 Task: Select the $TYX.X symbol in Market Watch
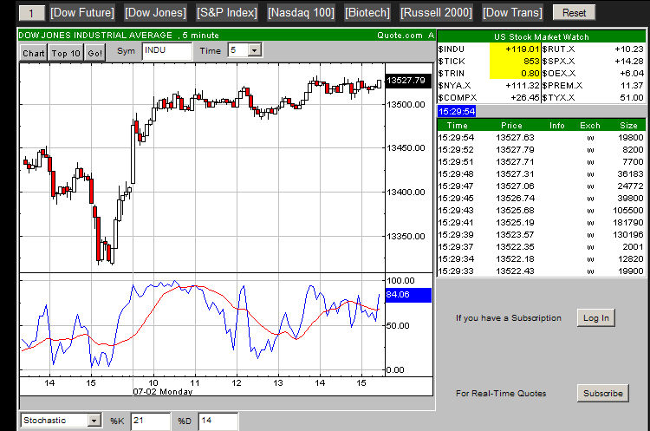click(x=558, y=97)
